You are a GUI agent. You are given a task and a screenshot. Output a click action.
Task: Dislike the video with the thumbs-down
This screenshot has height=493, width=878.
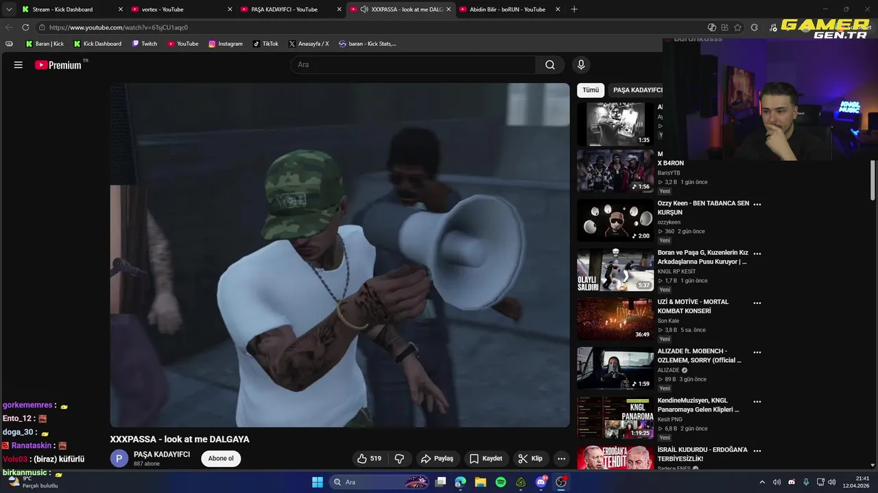399,459
